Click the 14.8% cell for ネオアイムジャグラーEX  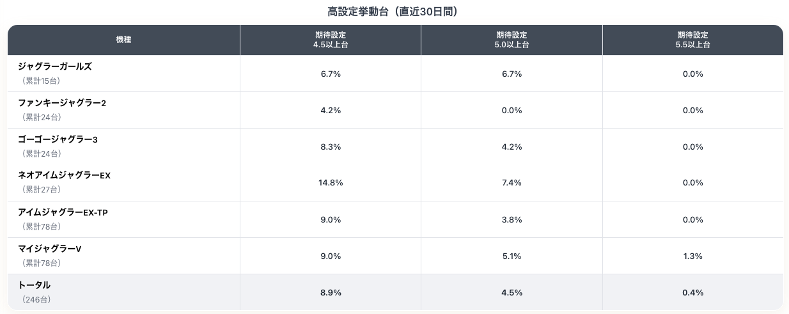pyautogui.click(x=331, y=183)
